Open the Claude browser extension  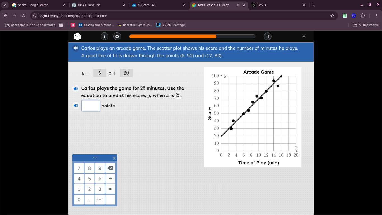coord(353,16)
